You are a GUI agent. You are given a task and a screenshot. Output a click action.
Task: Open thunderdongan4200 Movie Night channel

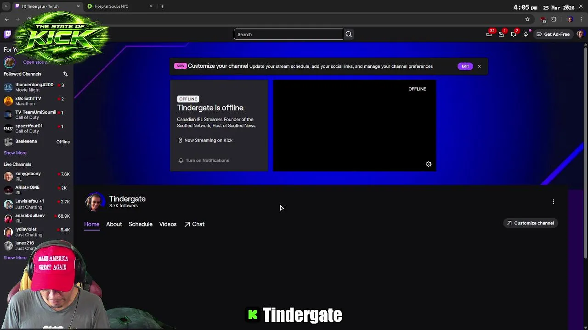tap(37, 87)
